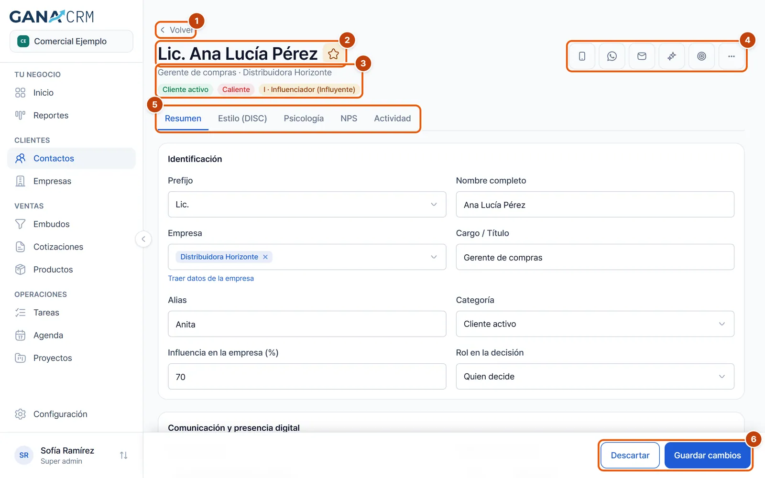Open WhatsApp chat with the contact
The width and height of the screenshot is (765, 478).
(612, 56)
